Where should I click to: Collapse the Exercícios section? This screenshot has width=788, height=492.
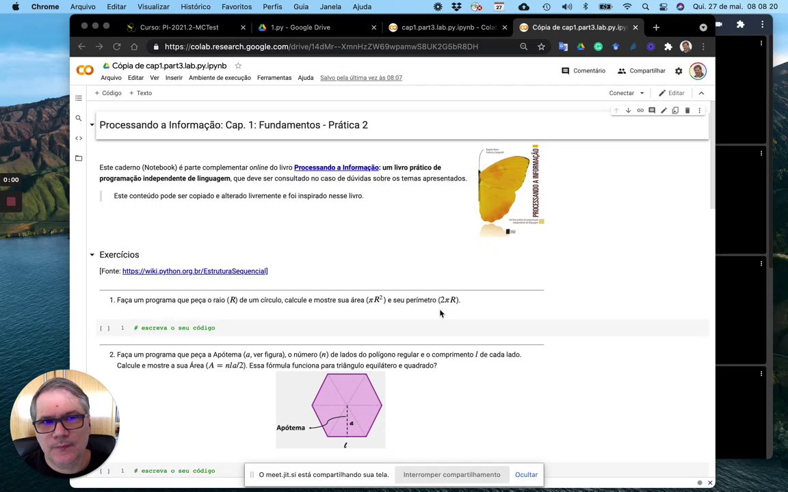click(x=92, y=254)
